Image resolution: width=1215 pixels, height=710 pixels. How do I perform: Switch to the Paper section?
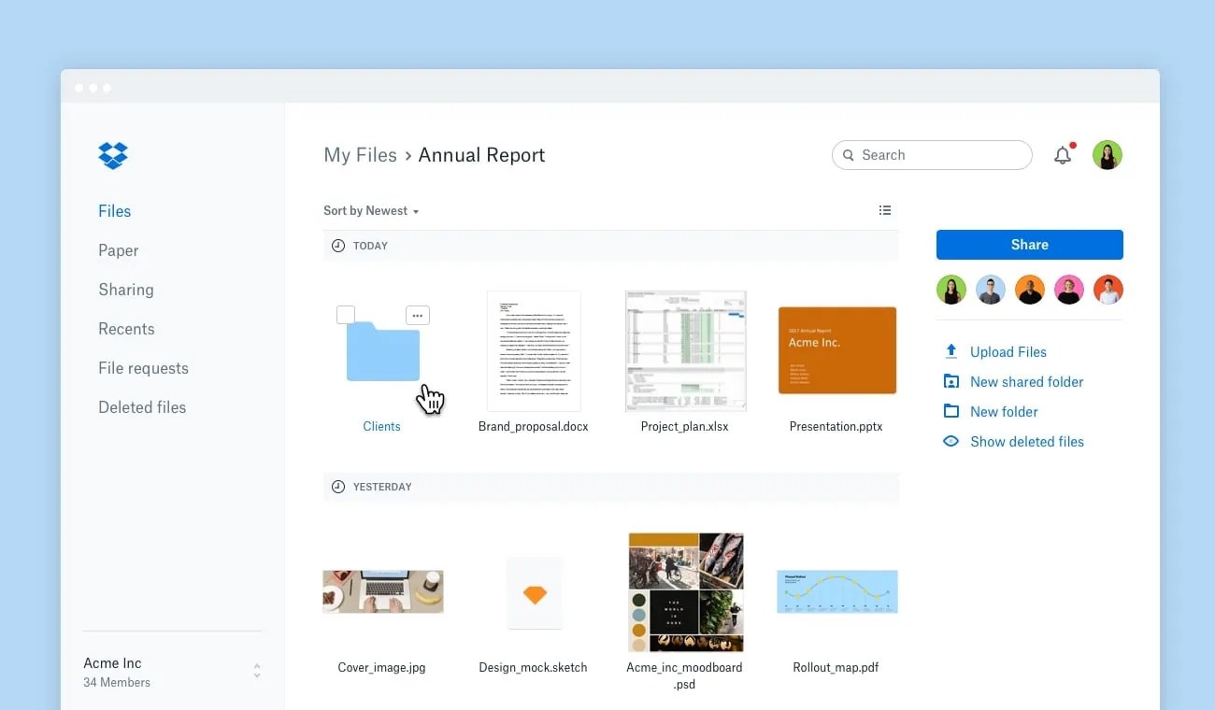pyautogui.click(x=118, y=250)
